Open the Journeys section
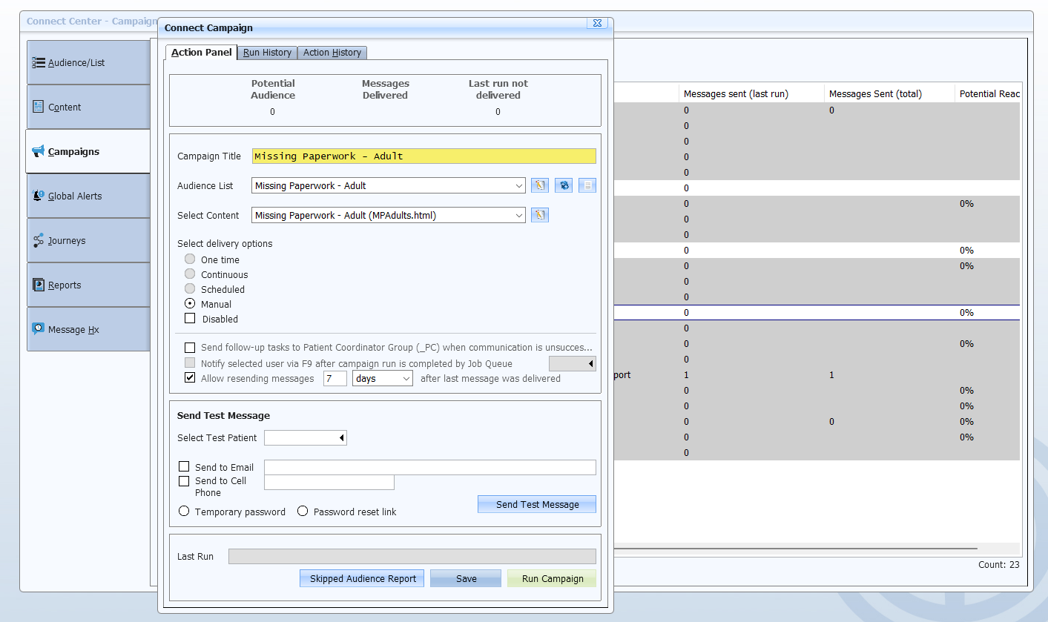1048x622 pixels. point(88,240)
